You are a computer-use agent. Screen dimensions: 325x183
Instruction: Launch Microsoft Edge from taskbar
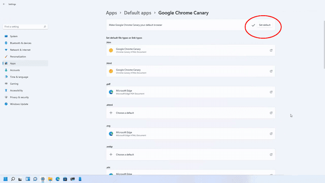click(57, 179)
